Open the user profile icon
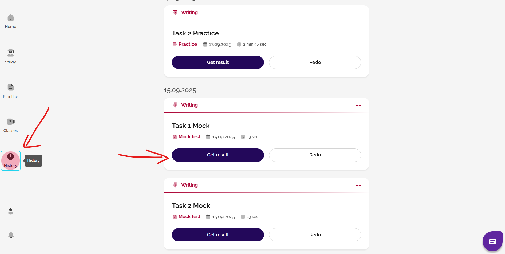 (11, 211)
